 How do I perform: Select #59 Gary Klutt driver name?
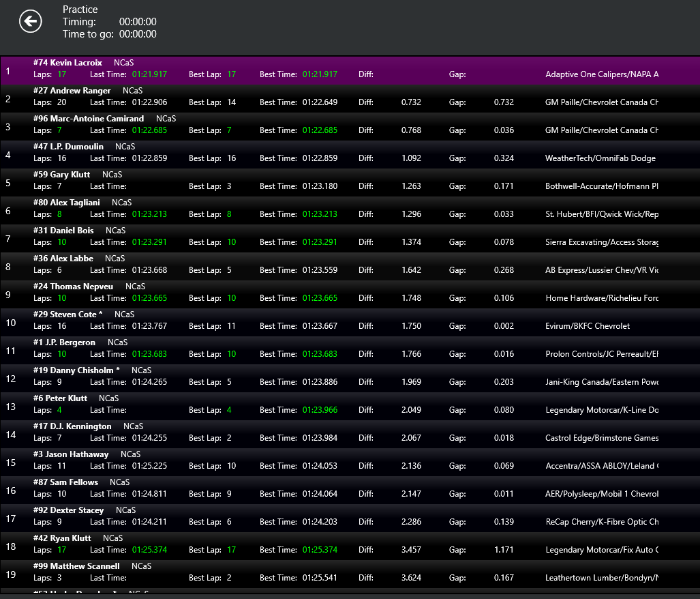[61, 175]
